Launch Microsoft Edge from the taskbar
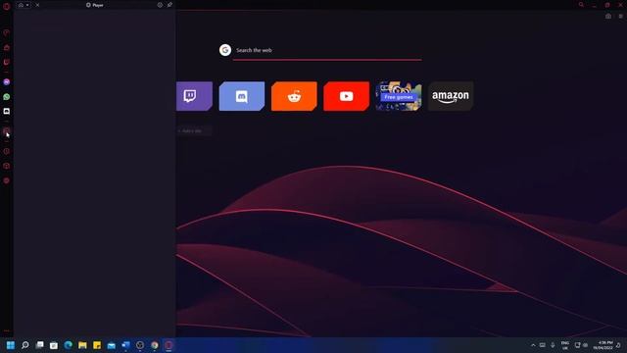627x353 pixels. tap(69, 345)
